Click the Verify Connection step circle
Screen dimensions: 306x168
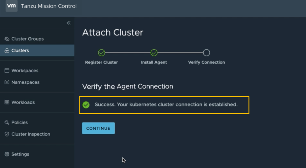[x=207, y=53]
